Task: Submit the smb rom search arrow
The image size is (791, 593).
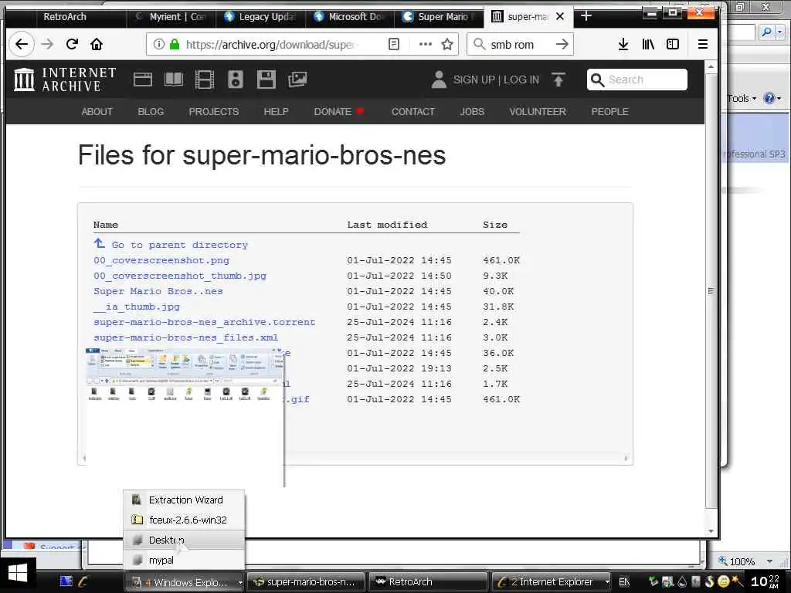Action: (x=562, y=44)
